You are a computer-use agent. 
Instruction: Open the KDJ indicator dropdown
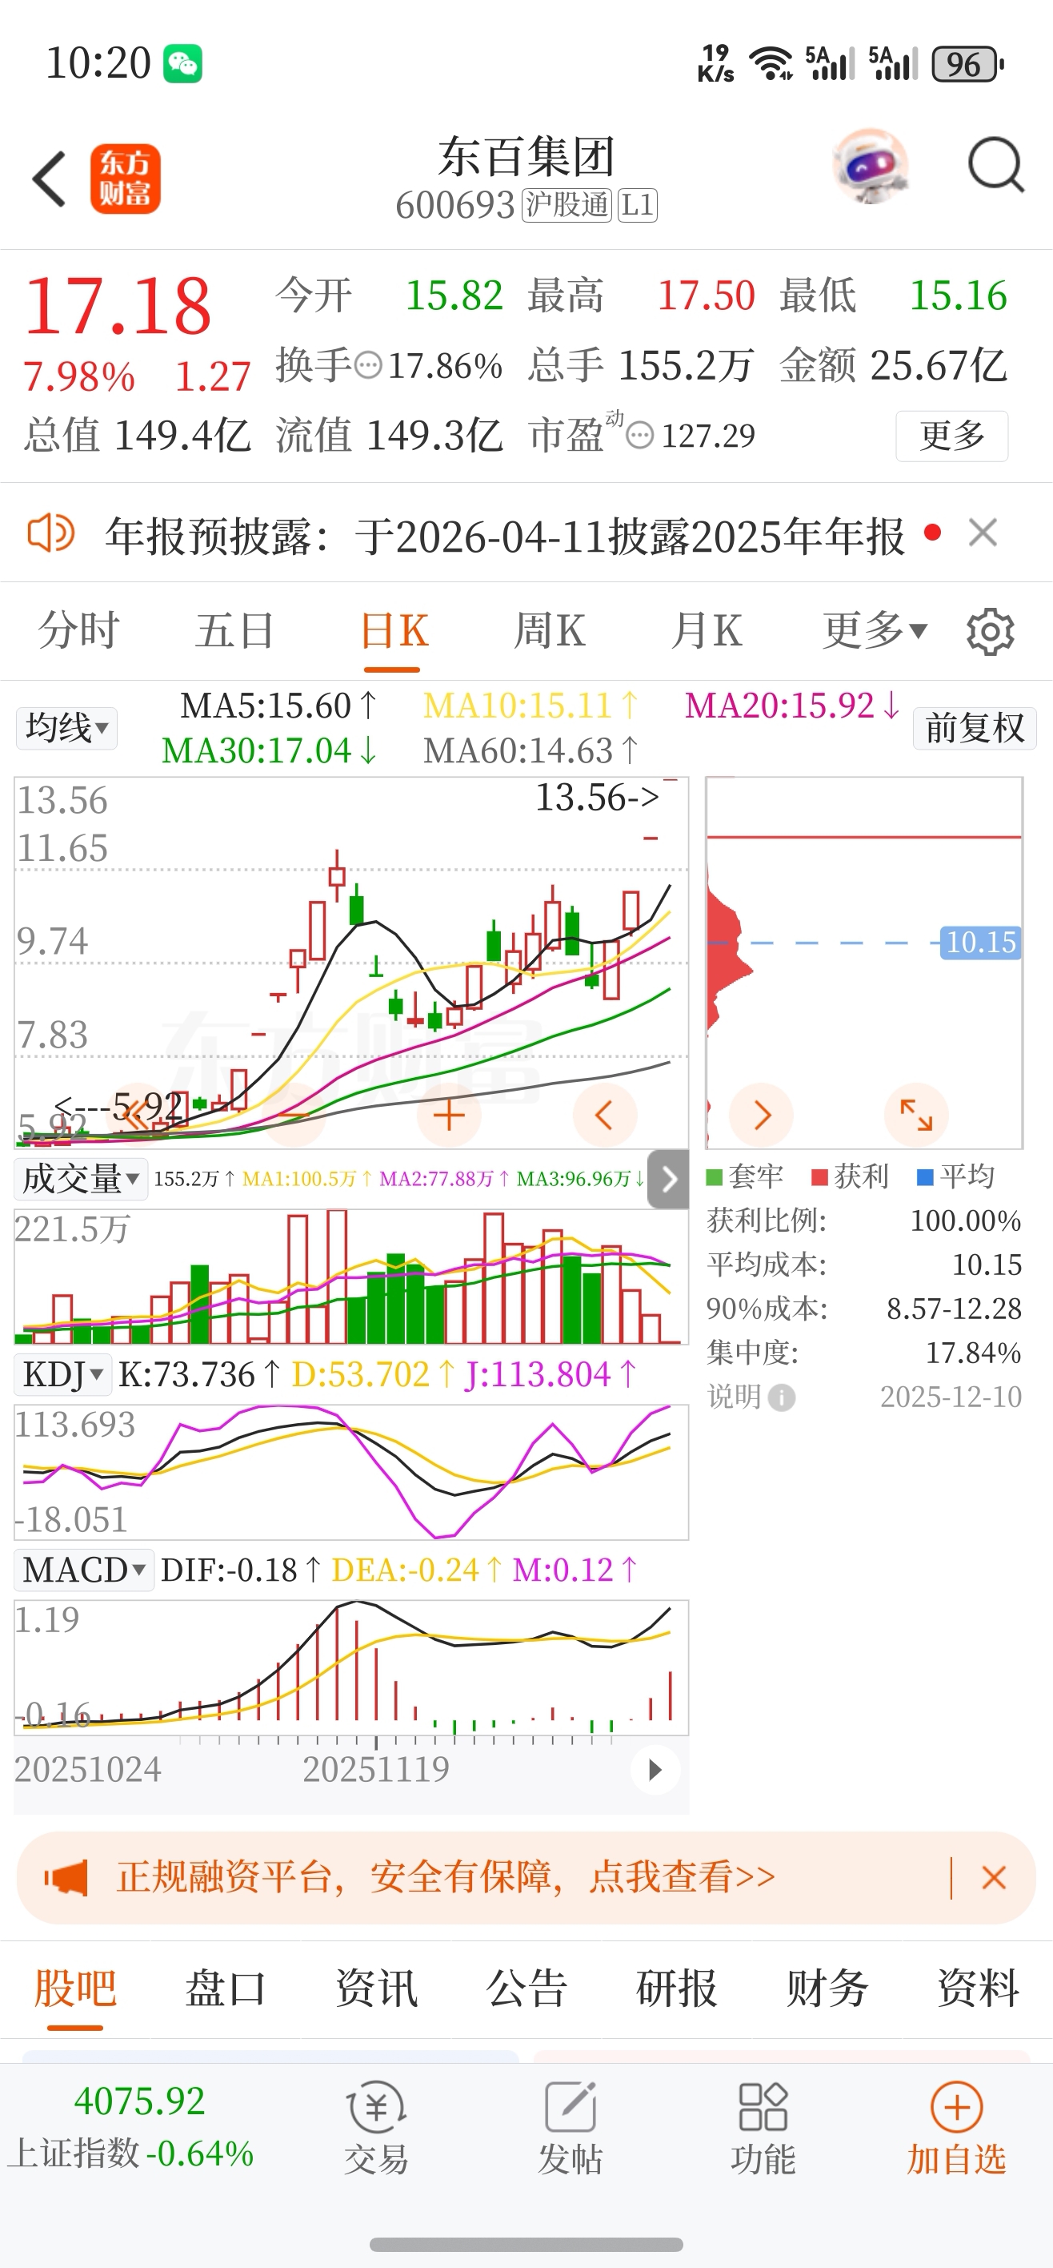click(x=63, y=1374)
